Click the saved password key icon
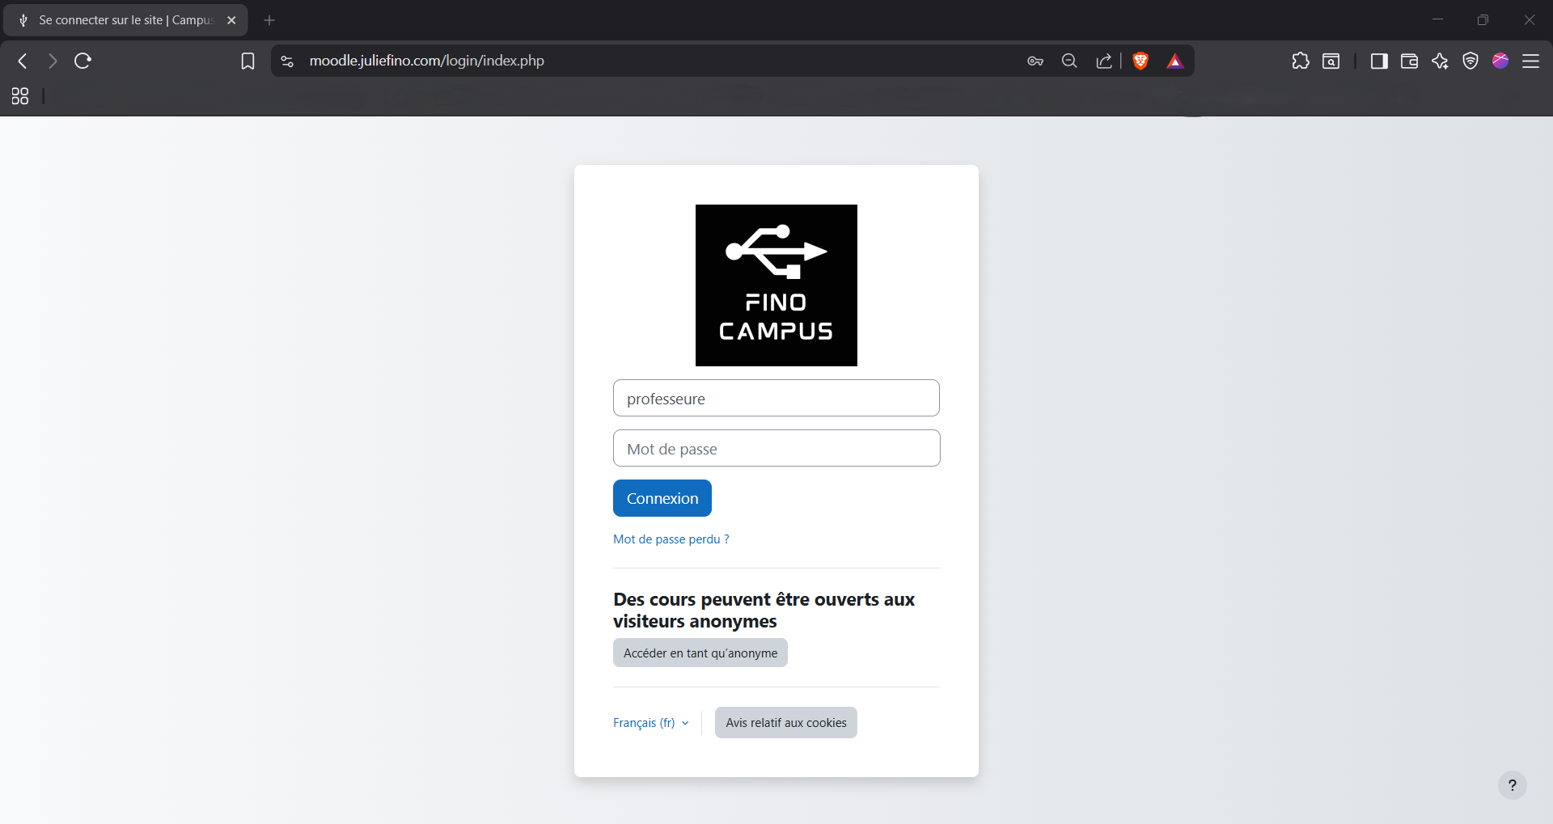 1035,61
